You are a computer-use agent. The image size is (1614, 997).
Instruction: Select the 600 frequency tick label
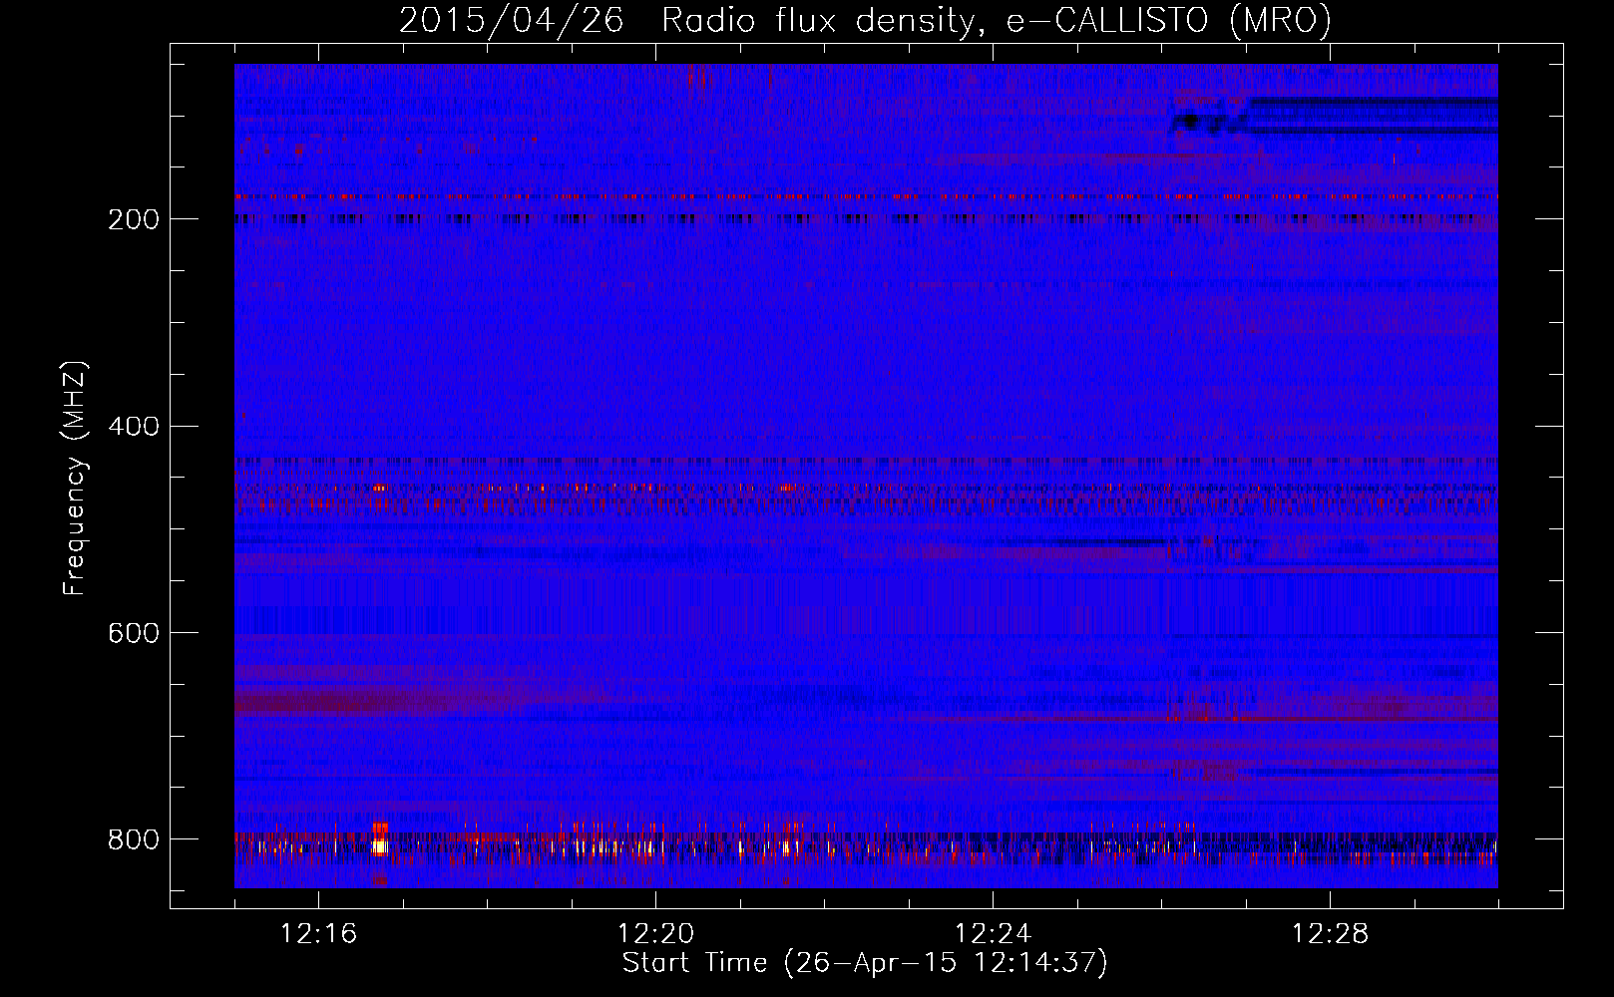click(x=134, y=633)
